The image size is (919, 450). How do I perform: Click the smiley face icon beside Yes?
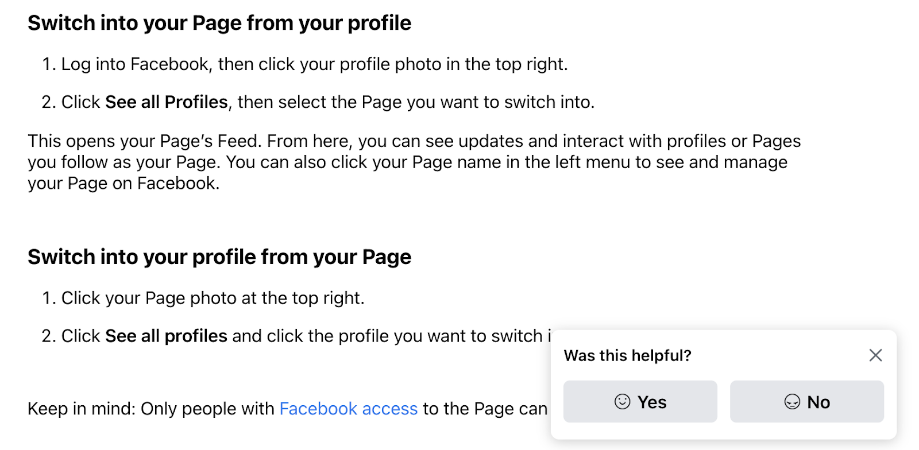click(x=622, y=402)
